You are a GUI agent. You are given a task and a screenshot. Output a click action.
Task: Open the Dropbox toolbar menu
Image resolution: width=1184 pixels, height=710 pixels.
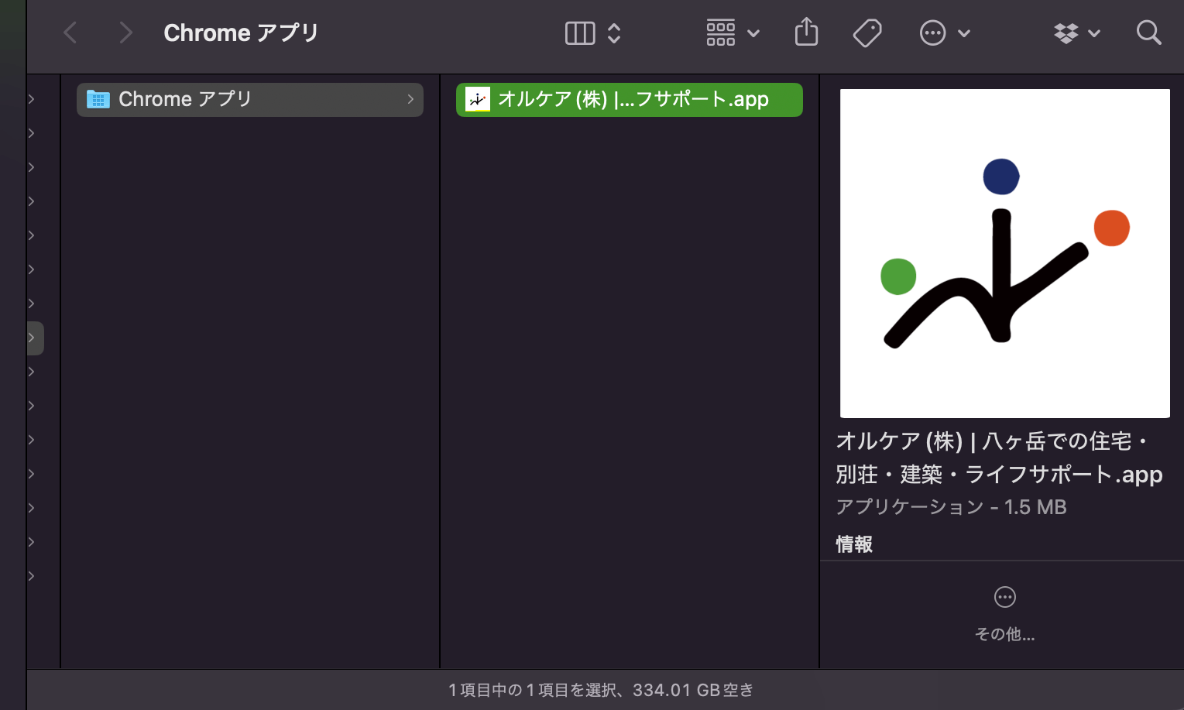coord(1076,33)
